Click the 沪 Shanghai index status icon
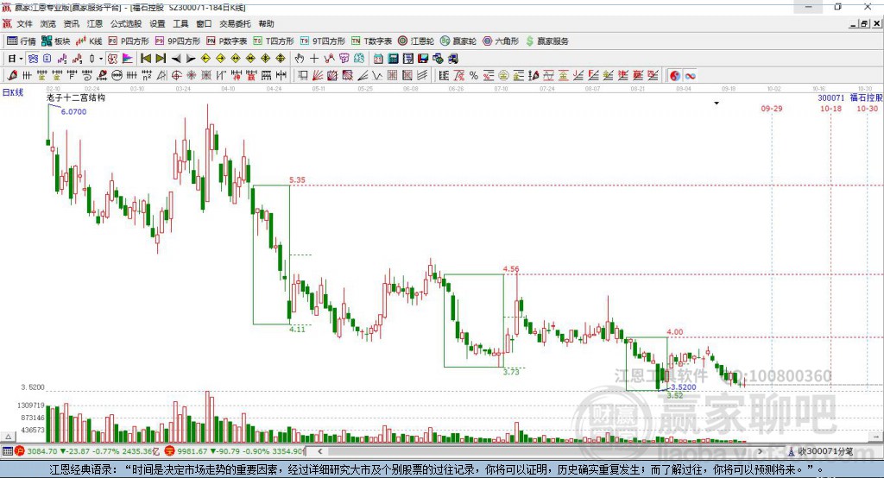The image size is (884, 478). pos(20,451)
